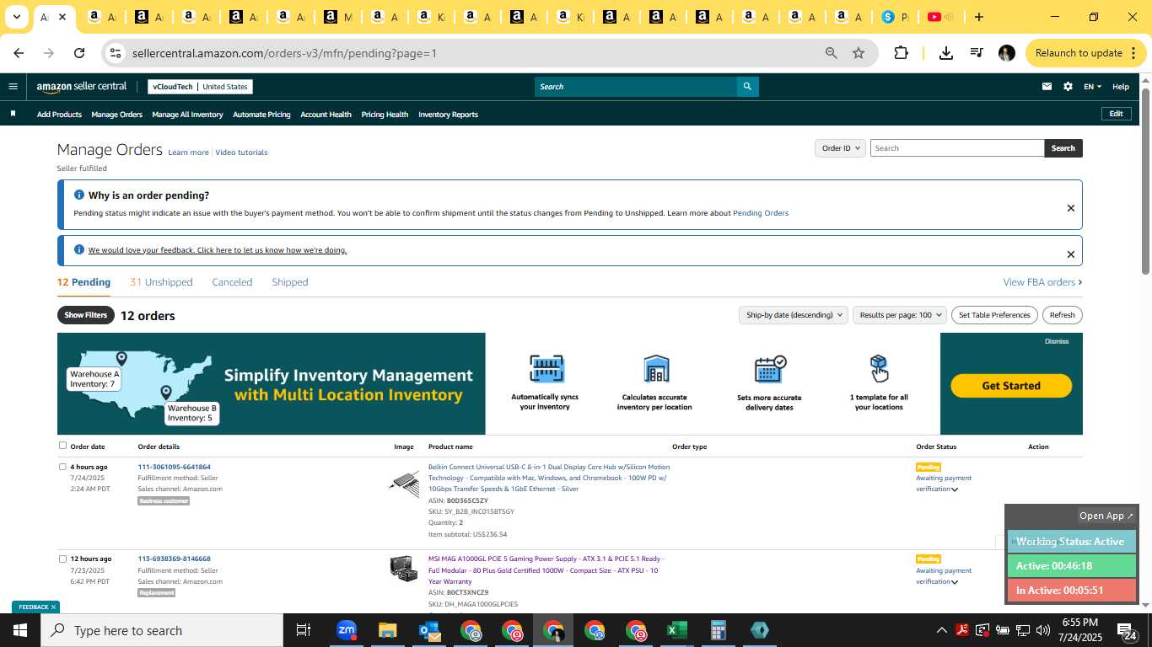Open the tab search dropdown arrow
Screen dimensions: 1152x647
click(x=16, y=17)
